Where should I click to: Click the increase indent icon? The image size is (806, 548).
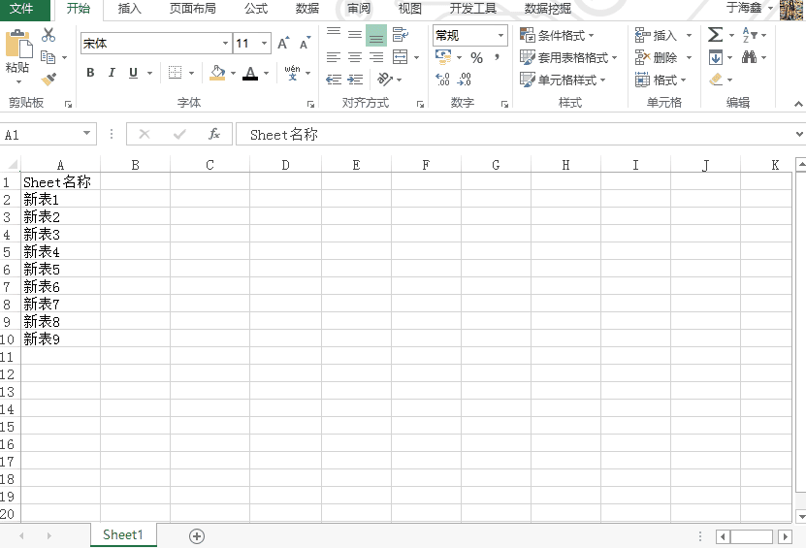pyautogui.click(x=355, y=80)
